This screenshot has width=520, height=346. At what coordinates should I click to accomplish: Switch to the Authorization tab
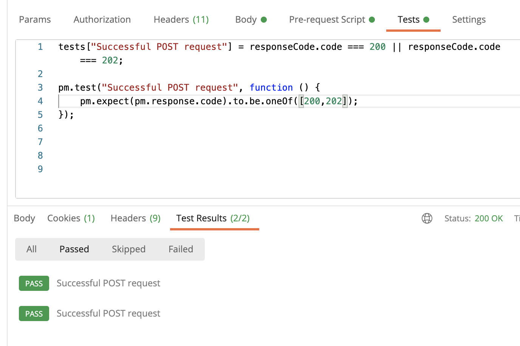click(x=102, y=19)
